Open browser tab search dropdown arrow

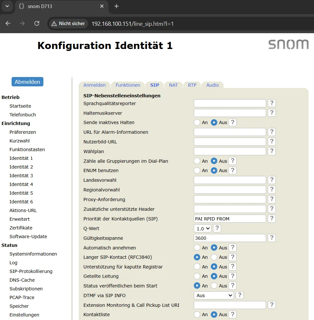coord(7,6)
